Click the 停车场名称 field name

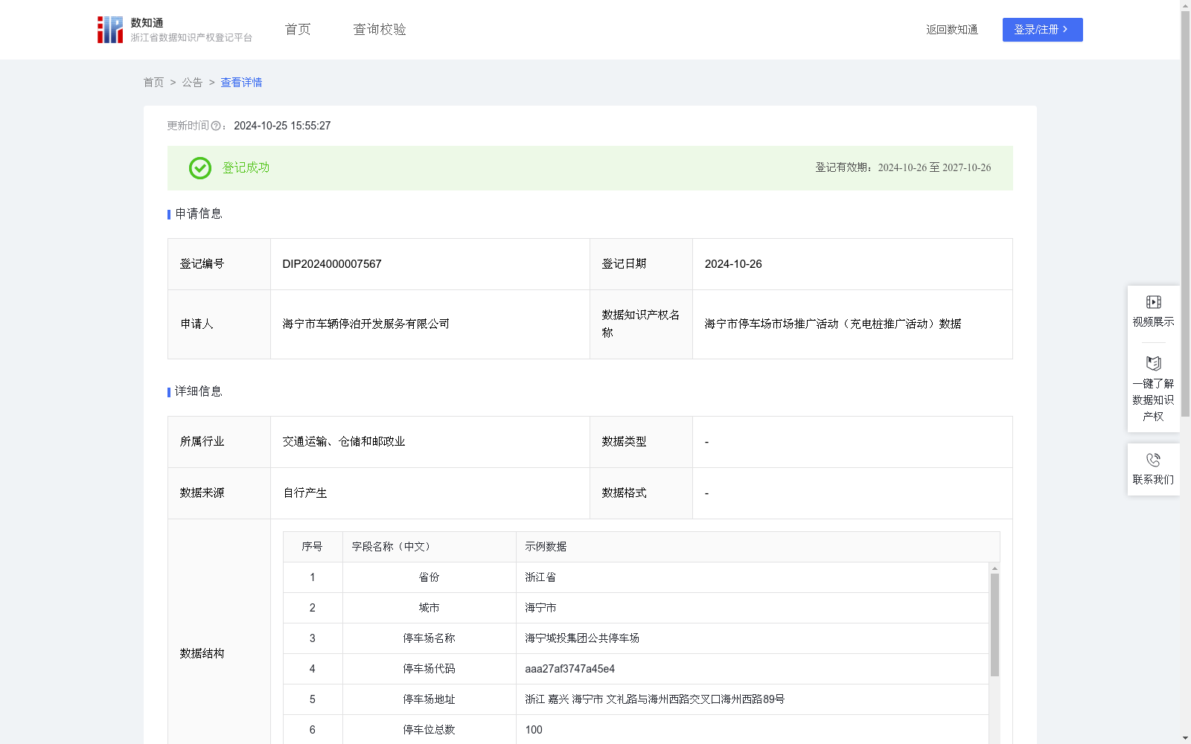(429, 638)
